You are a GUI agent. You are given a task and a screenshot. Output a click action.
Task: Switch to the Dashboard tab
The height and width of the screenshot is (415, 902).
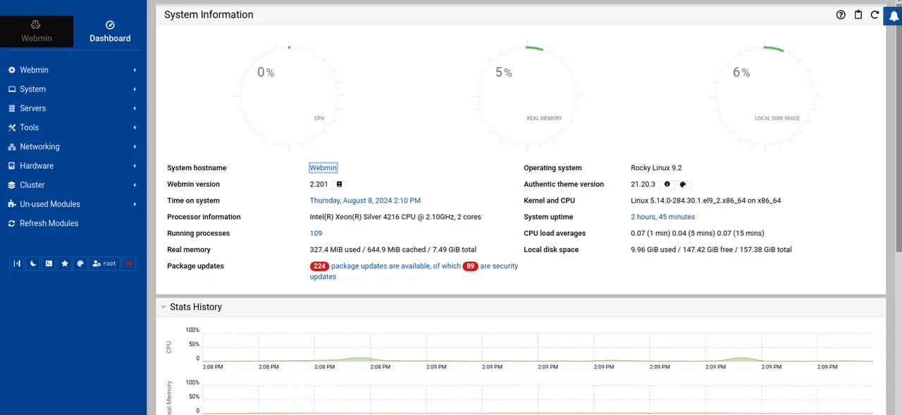click(x=110, y=32)
